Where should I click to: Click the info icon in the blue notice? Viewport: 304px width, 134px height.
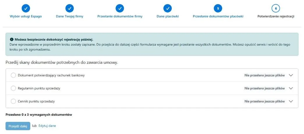point(11,39)
